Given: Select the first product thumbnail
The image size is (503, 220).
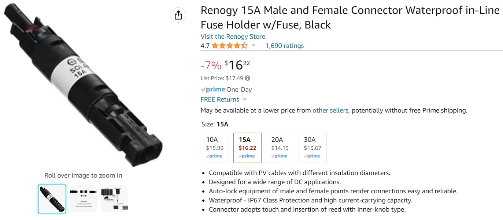Looking at the screenshot, I should [x=52, y=199].
